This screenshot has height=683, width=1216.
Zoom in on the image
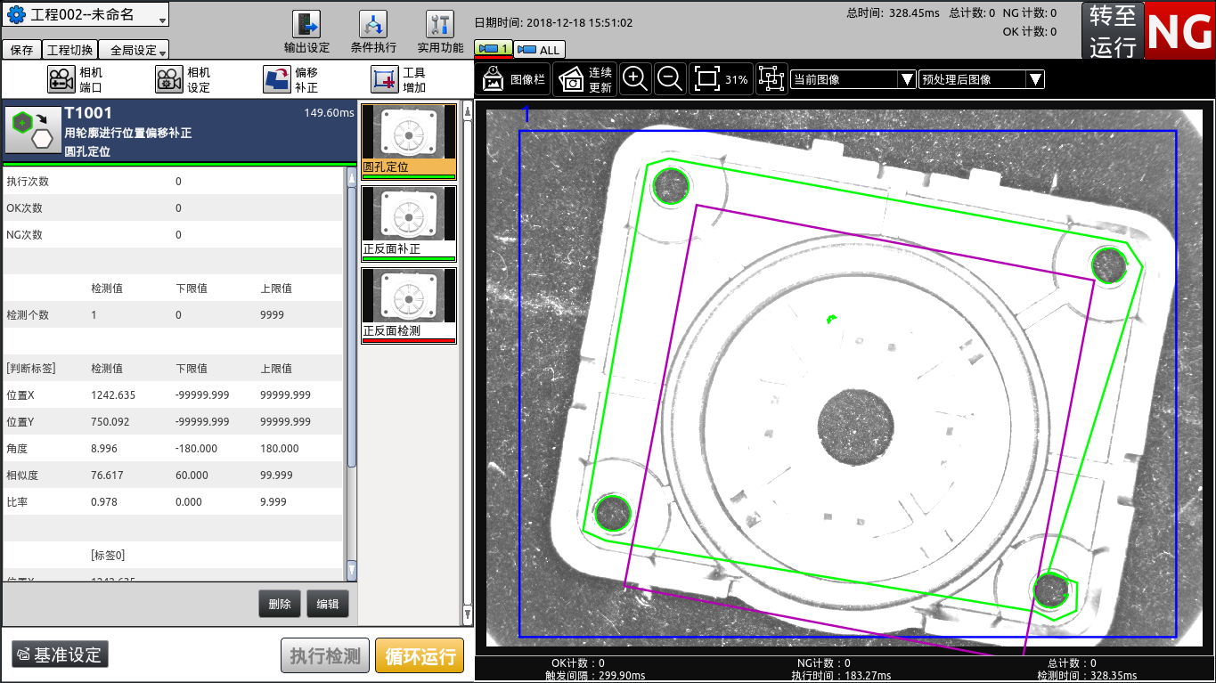pyautogui.click(x=634, y=79)
